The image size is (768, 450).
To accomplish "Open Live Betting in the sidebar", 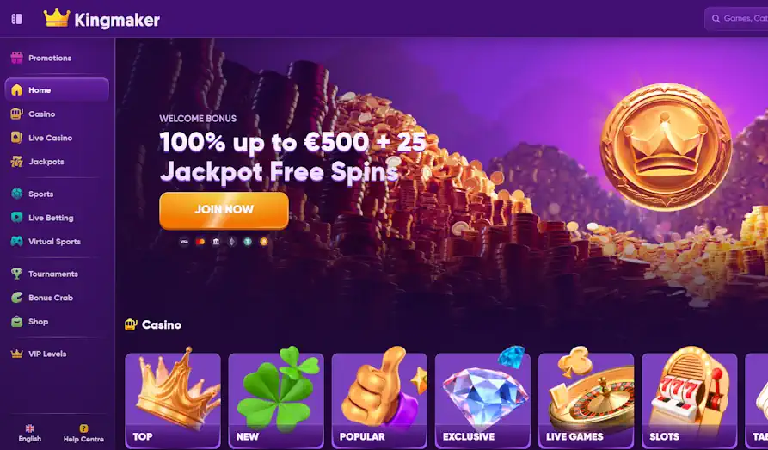I will 51,218.
